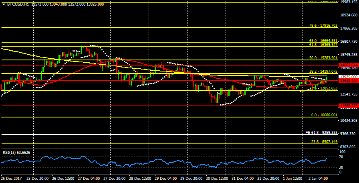Viewport: 359px width, 183px height.
Task: Pick the 50.0 Fibonacci label at 15283.501
Action: (x=323, y=58)
